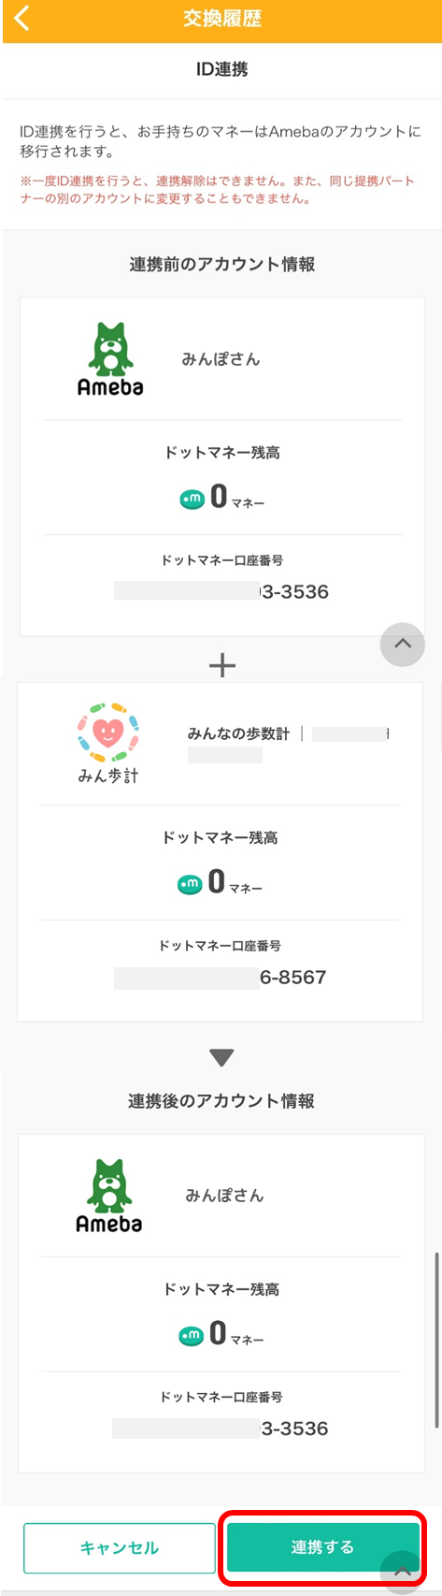
Task: Click the dot money coin icon in the みんなの歩数計 card
Action: pos(190,884)
